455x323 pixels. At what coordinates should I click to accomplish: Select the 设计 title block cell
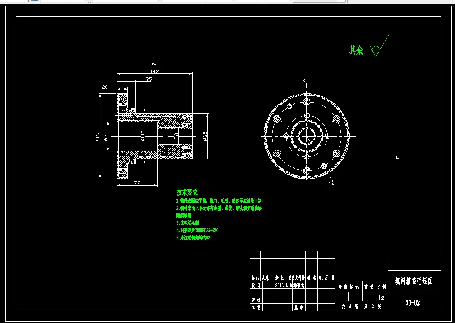(256, 285)
